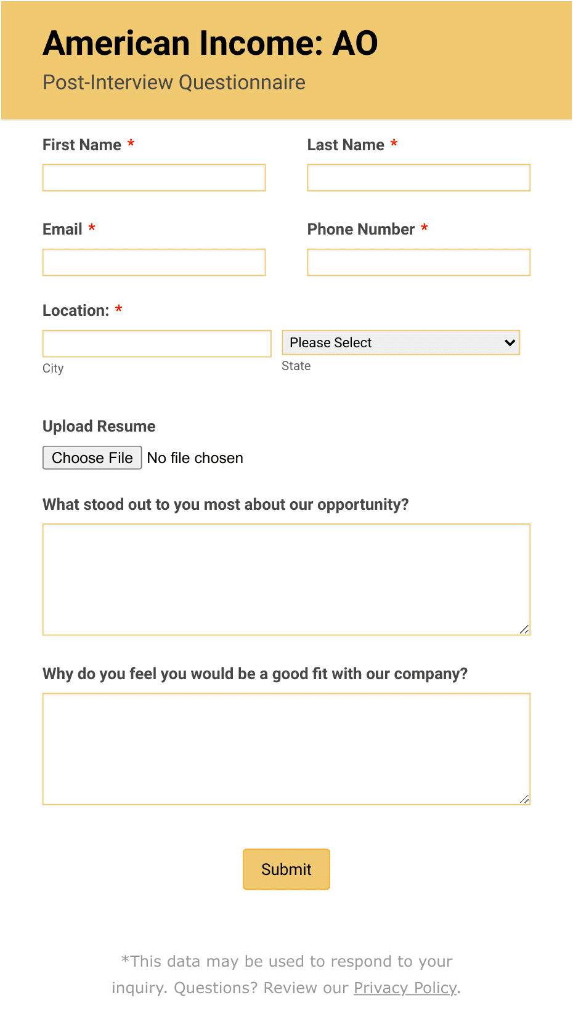Click the Last Name input field

coord(419,177)
